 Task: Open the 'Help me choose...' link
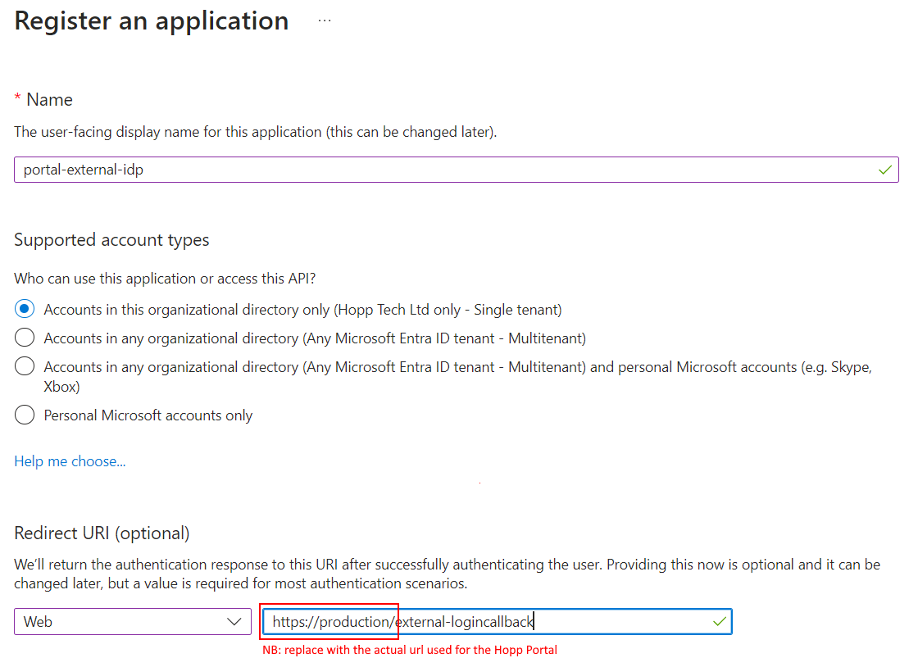pos(70,461)
